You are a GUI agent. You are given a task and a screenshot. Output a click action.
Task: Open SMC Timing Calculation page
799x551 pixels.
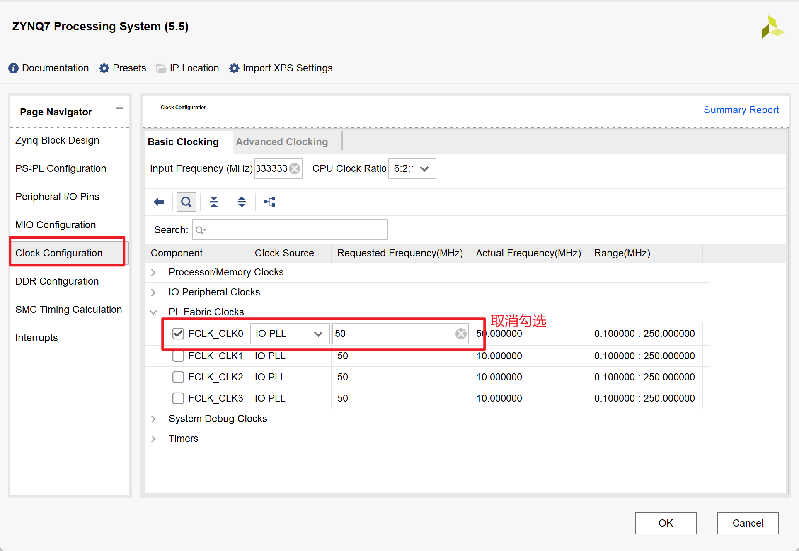pos(69,310)
